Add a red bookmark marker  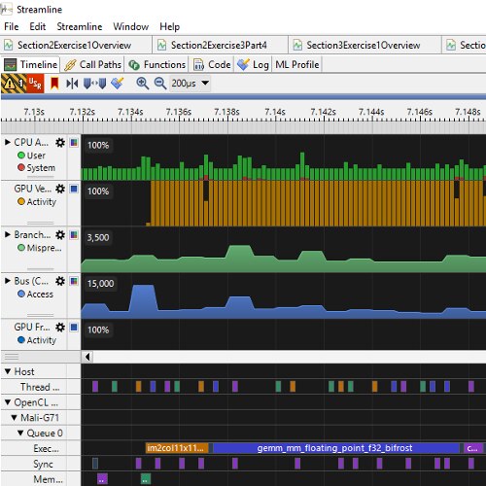click(x=54, y=84)
